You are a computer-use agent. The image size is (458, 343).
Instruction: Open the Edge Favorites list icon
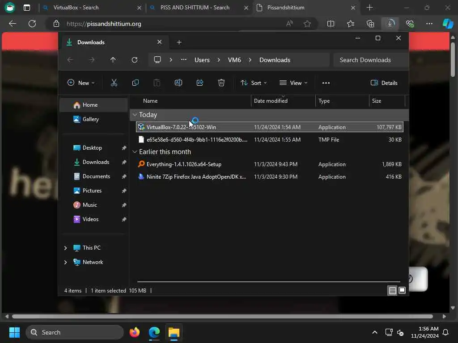351,24
